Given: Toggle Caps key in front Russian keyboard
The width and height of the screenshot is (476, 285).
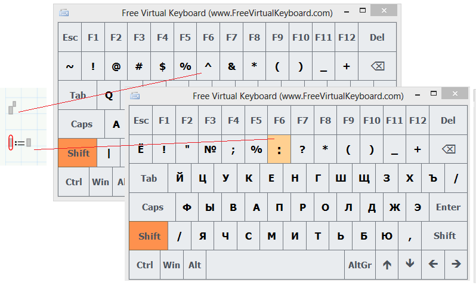Looking at the screenshot, I should pyautogui.click(x=152, y=207).
